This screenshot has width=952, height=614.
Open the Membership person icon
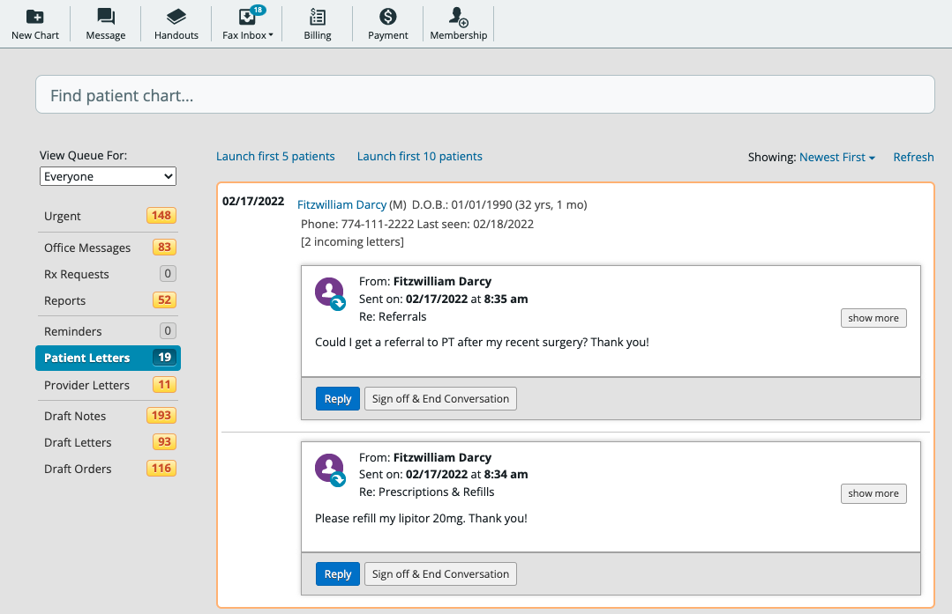458,16
